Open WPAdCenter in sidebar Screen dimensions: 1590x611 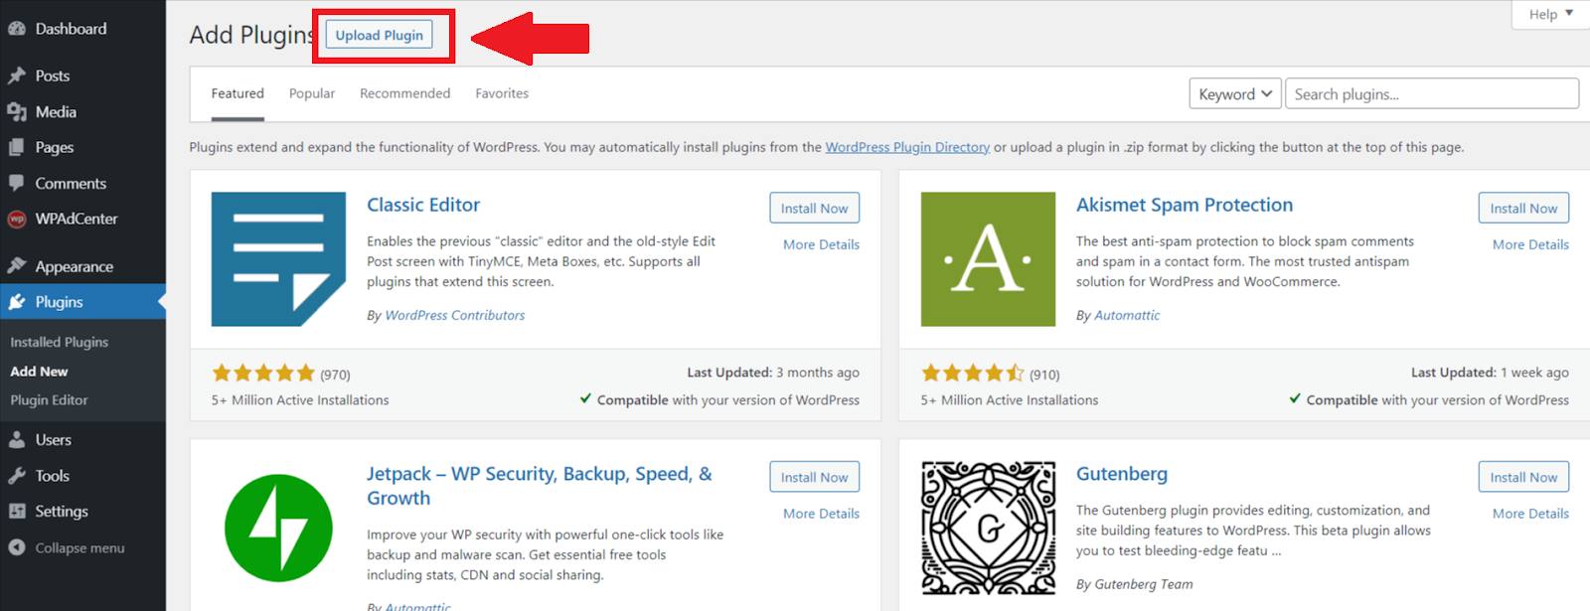77,219
